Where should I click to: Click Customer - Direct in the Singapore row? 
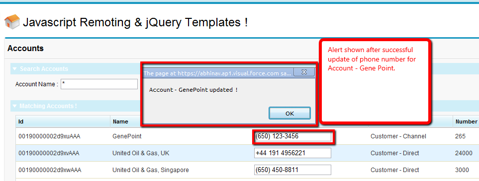click(394, 170)
